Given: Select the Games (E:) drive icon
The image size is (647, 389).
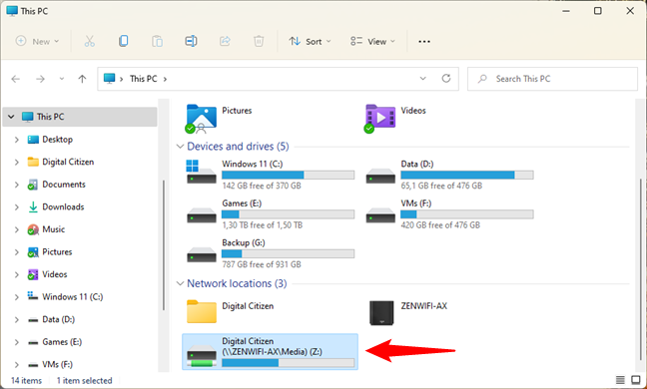Looking at the screenshot, I should point(202,214).
